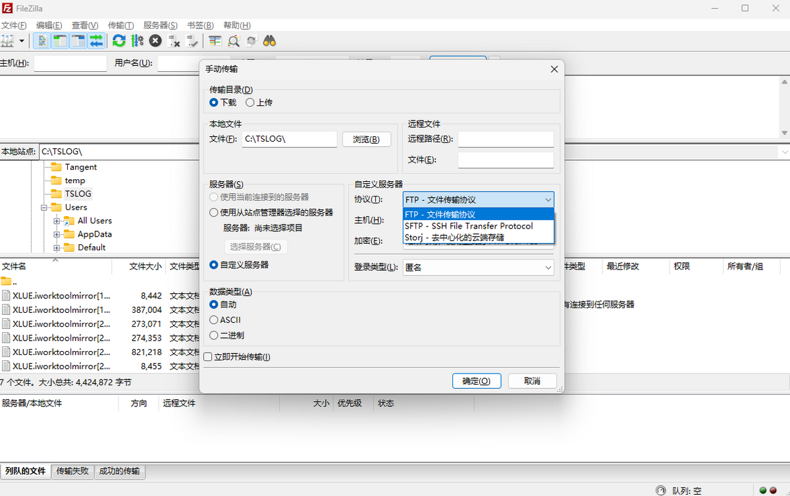Toggle synchronized browsing icon
The image size is (790, 496).
tap(251, 41)
